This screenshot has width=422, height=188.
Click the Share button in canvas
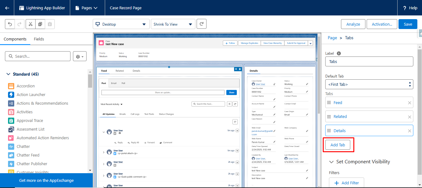point(232,92)
